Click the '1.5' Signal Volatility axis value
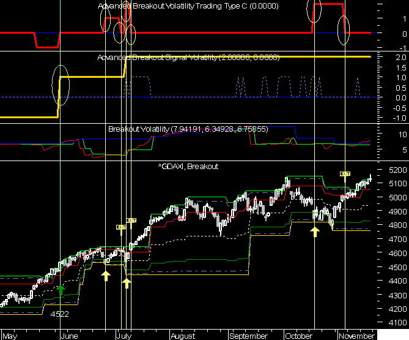This screenshot has height=340, width=409. [x=401, y=67]
